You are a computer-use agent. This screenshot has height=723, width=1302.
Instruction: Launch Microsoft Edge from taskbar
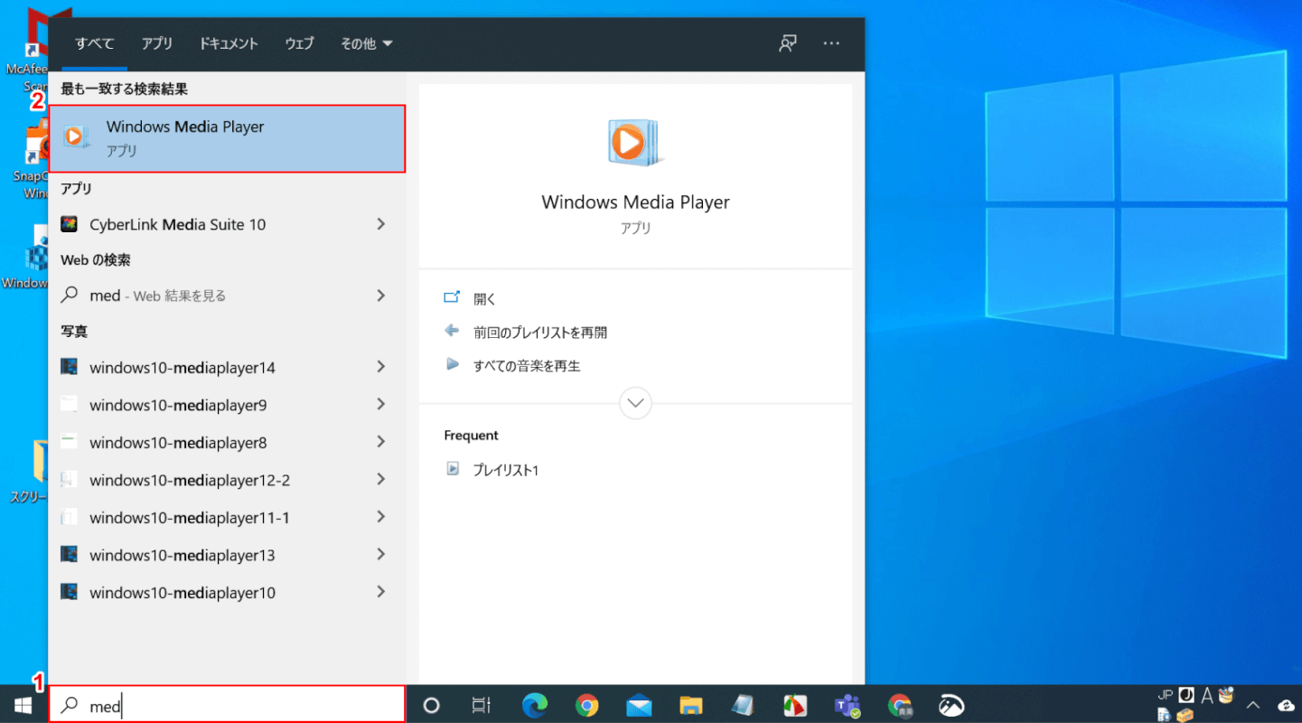[x=535, y=706]
